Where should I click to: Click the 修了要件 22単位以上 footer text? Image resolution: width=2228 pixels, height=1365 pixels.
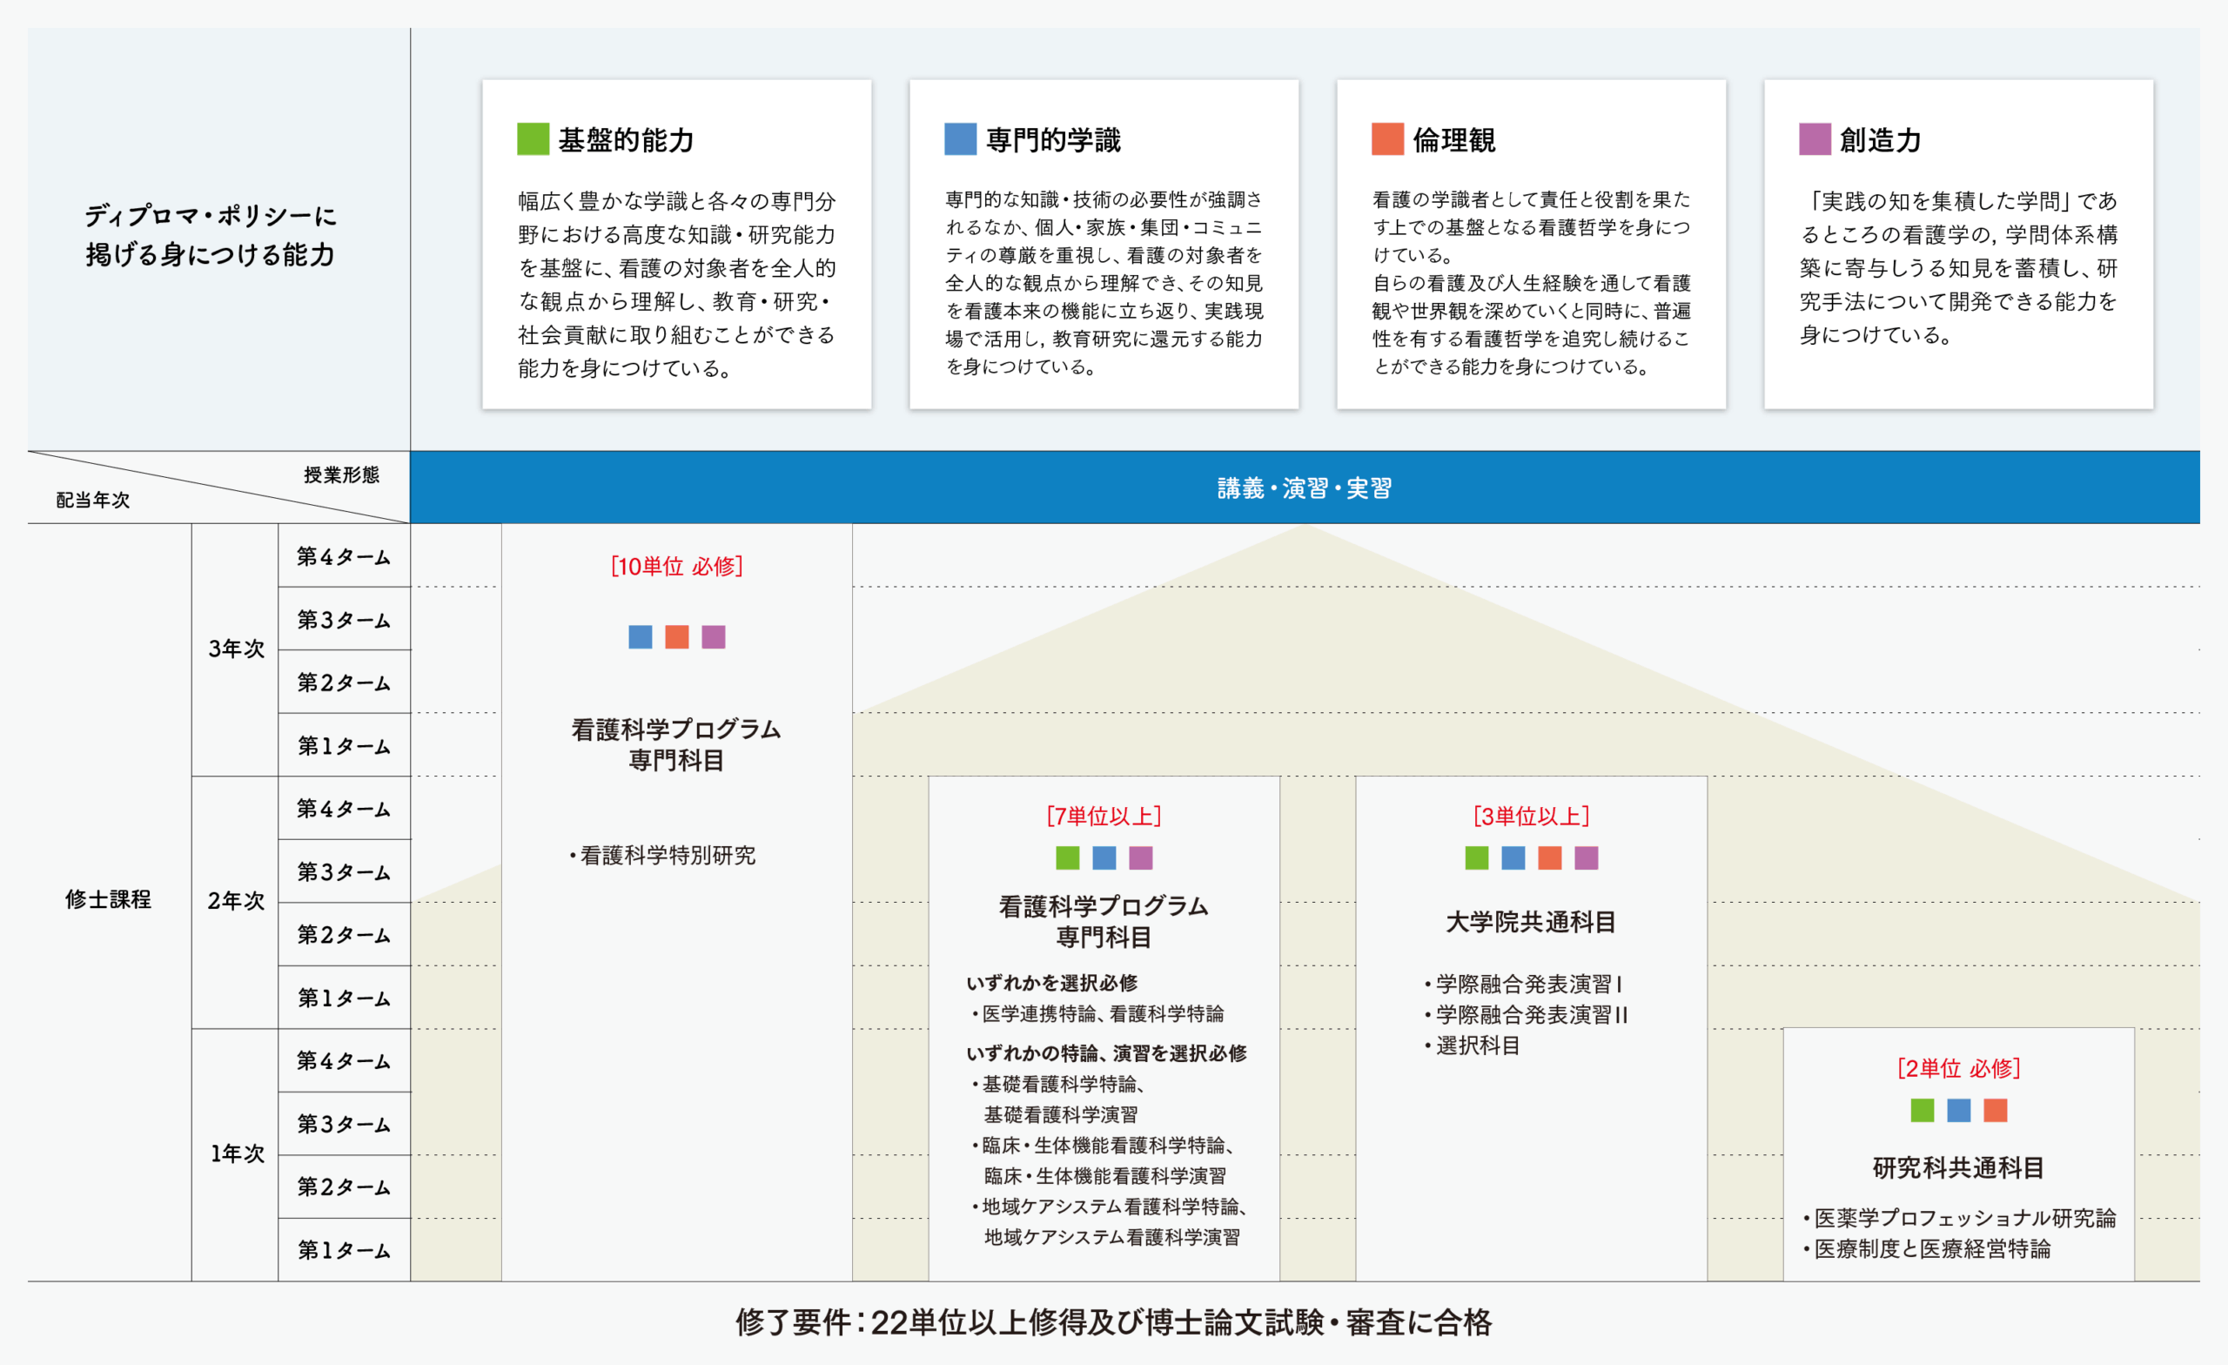click(x=1114, y=1322)
